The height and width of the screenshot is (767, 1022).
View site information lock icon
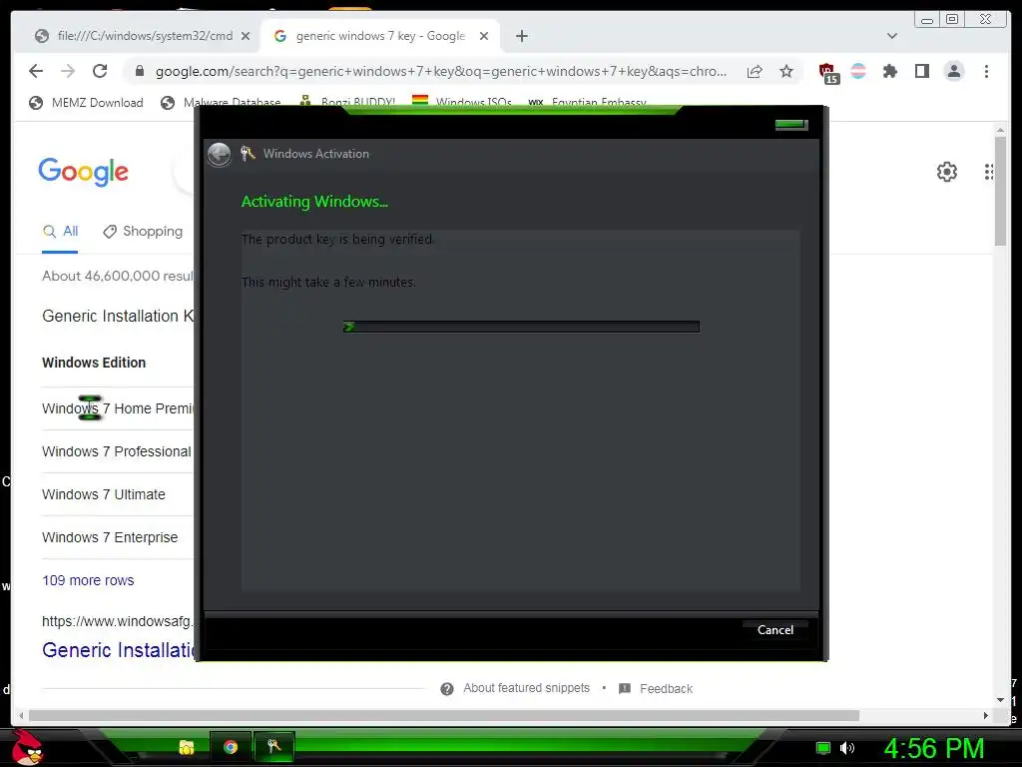coord(140,71)
